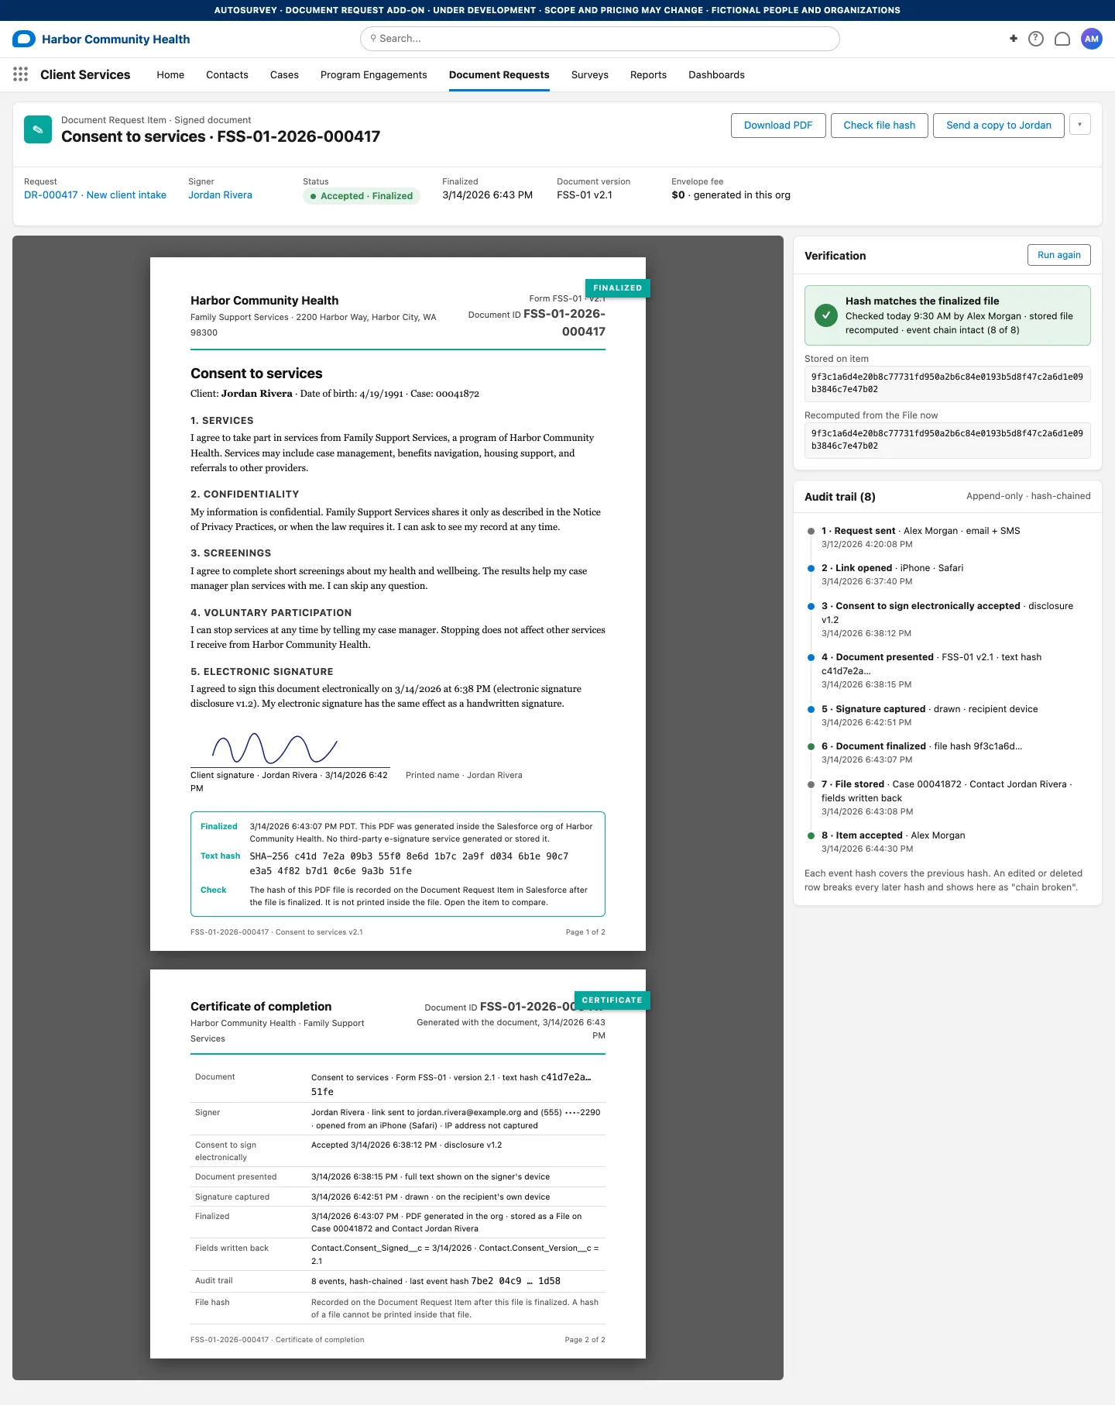Open the Reports tab
Viewport: 1115px width, 1405px height.
(648, 75)
